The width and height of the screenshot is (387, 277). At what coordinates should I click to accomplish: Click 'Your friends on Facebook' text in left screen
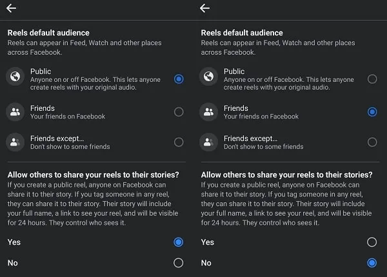(68, 117)
